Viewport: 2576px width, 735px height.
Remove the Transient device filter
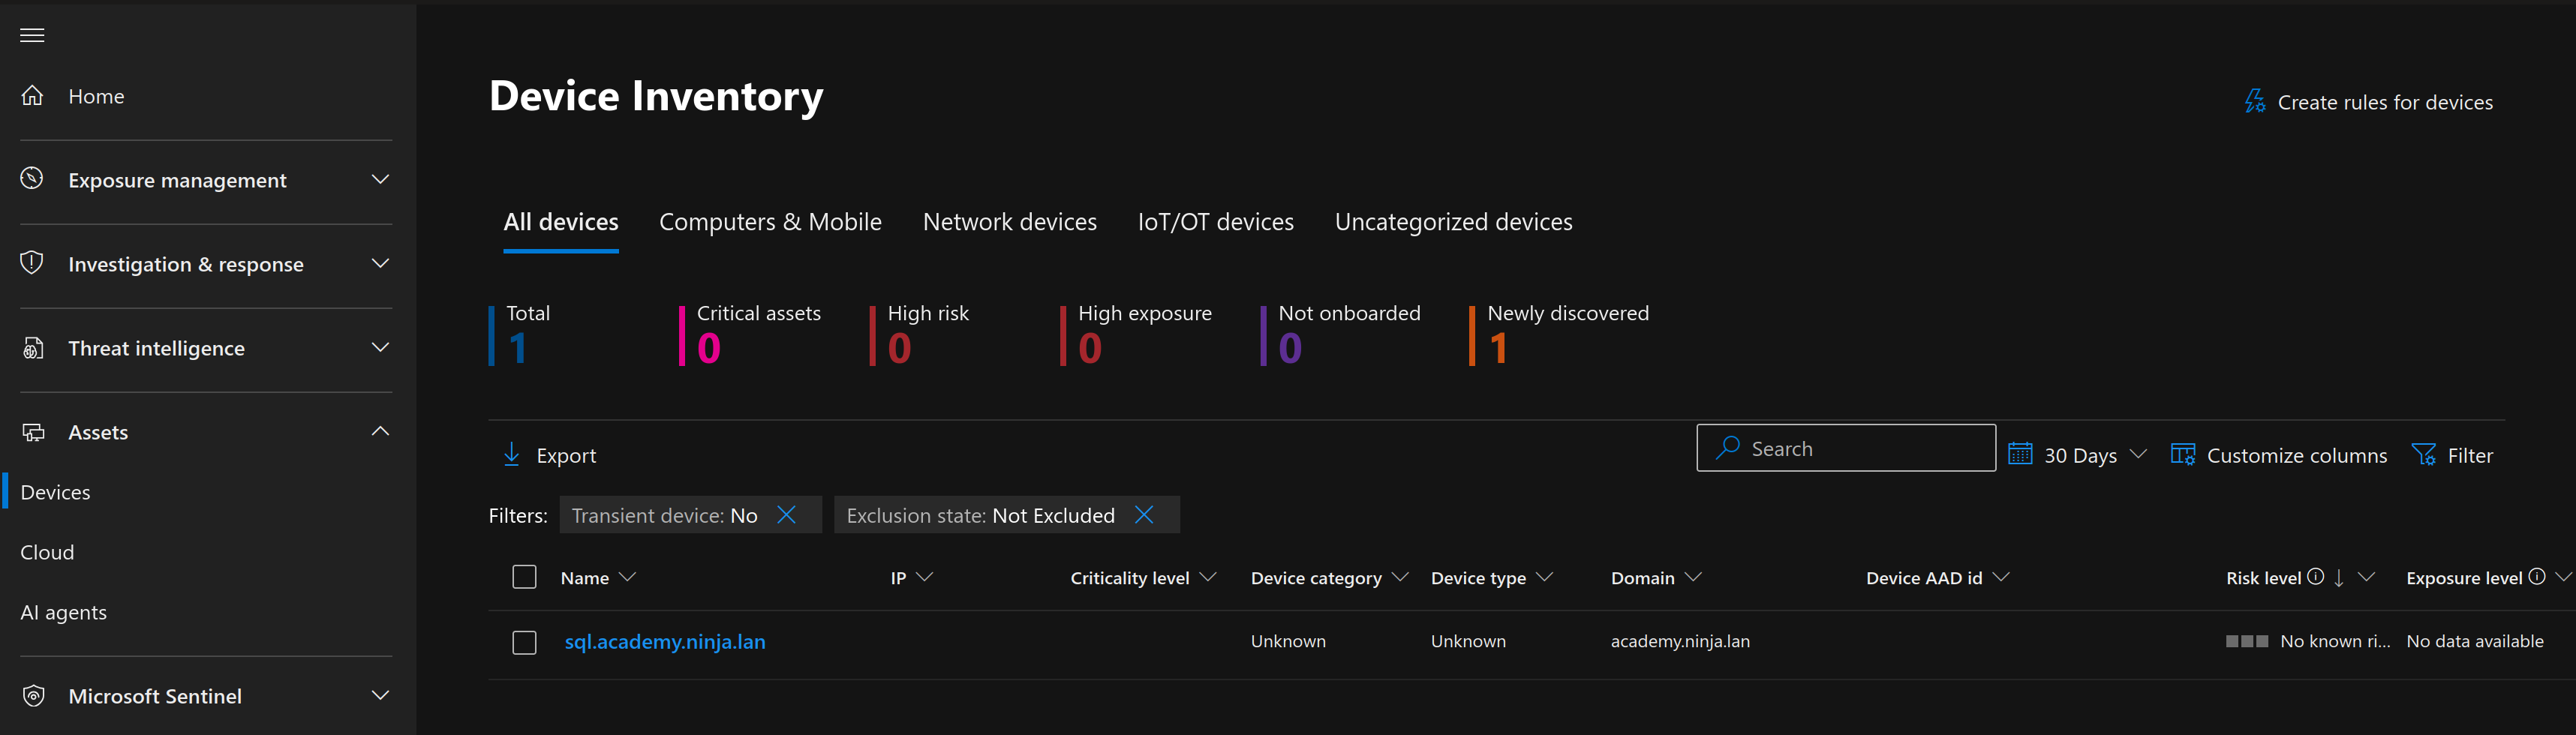(787, 515)
